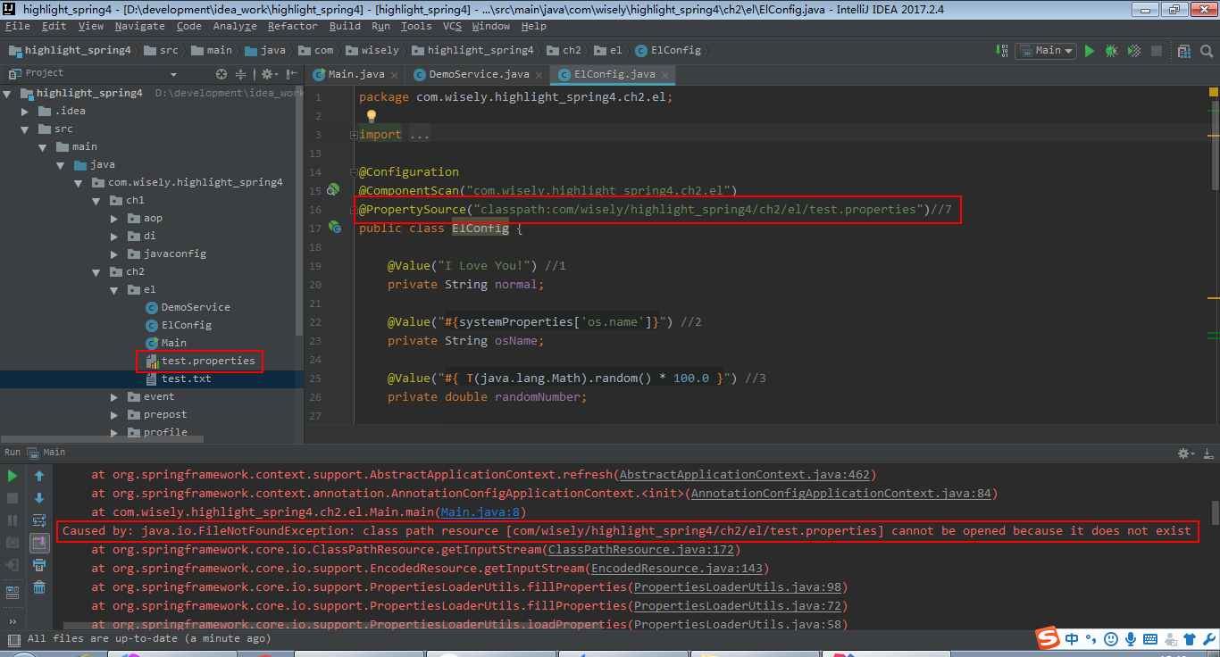This screenshot has height=657, width=1220.
Task: Click the Search Everywhere magnifier icon
Action: [1206, 51]
